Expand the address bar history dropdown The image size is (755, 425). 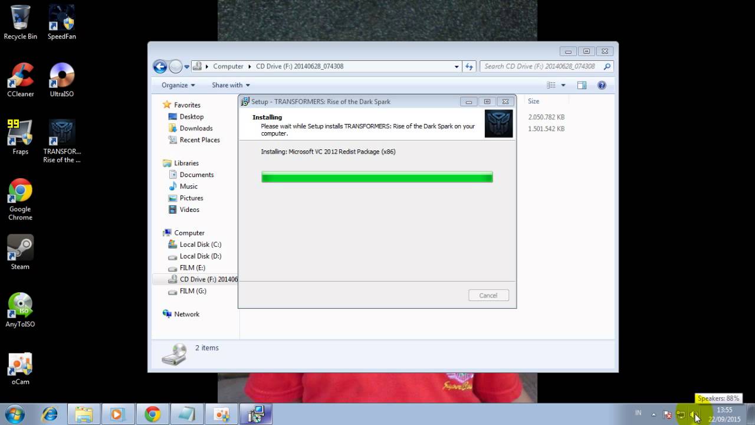point(457,66)
